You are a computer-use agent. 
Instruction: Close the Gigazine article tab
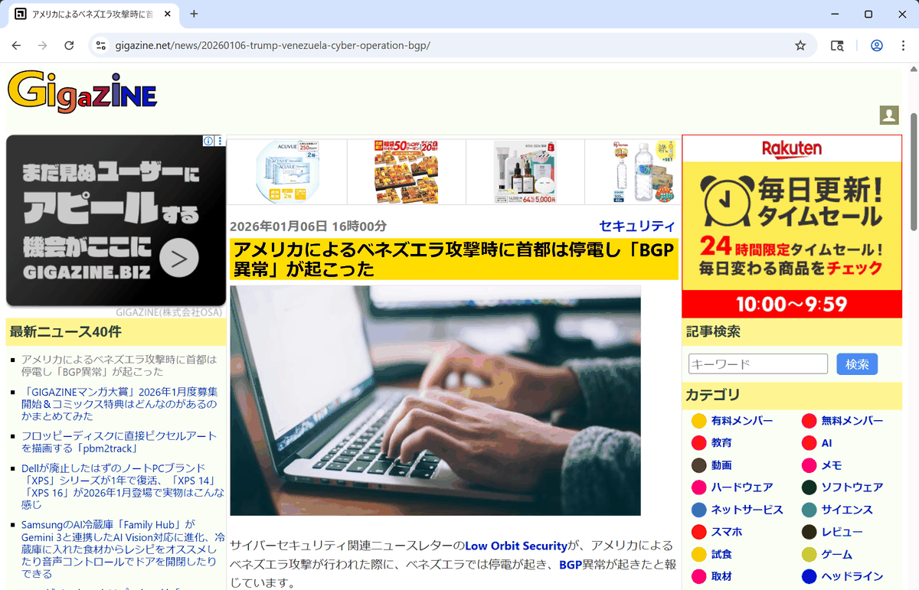pos(168,14)
